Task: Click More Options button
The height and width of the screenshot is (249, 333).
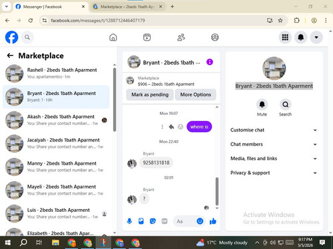Action: coord(196,95)
